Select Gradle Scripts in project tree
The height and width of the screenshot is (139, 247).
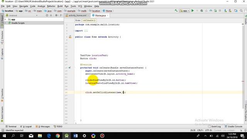(x=18, y=23)
